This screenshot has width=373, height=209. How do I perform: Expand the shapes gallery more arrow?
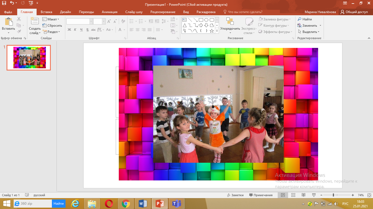217,31
